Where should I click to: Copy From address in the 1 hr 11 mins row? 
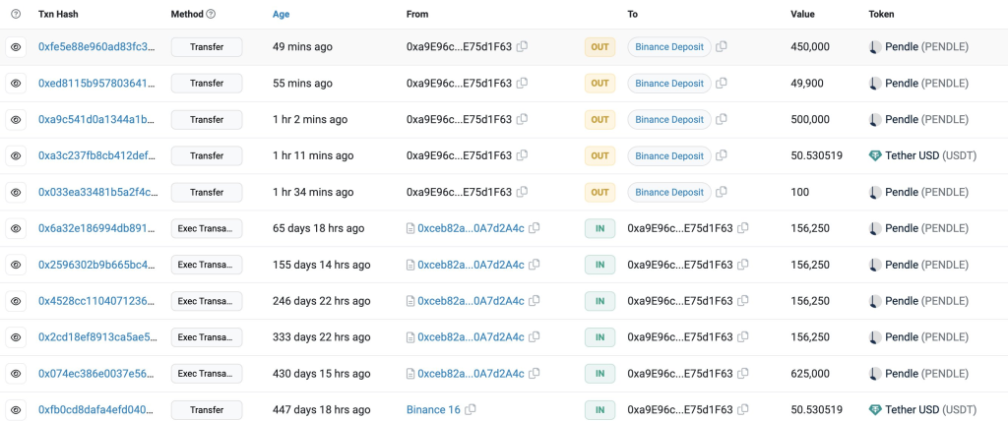pos(523,155)
